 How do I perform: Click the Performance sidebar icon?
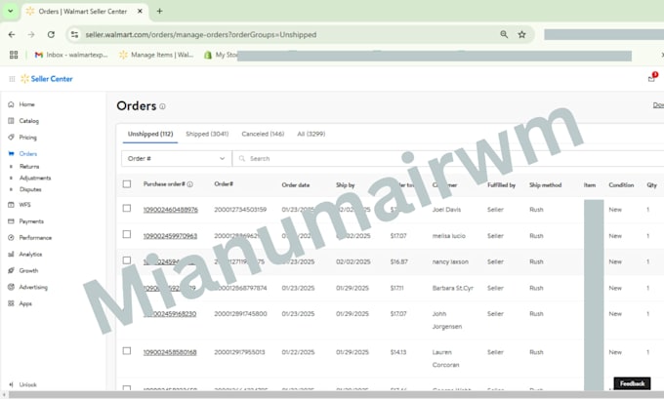pos(11,237)
